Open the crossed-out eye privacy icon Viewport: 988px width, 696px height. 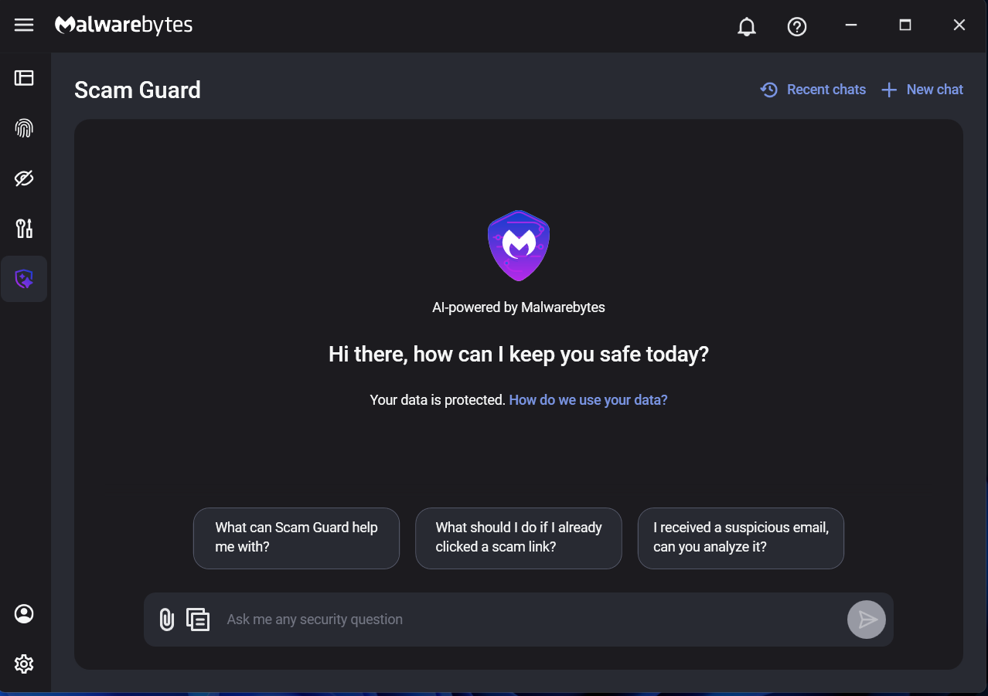tap(24, 178)
